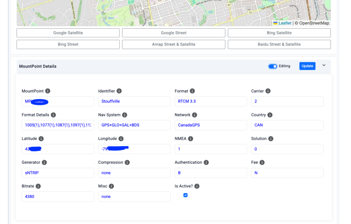Choose Amap Street & Satellite layer

(173, 45)
